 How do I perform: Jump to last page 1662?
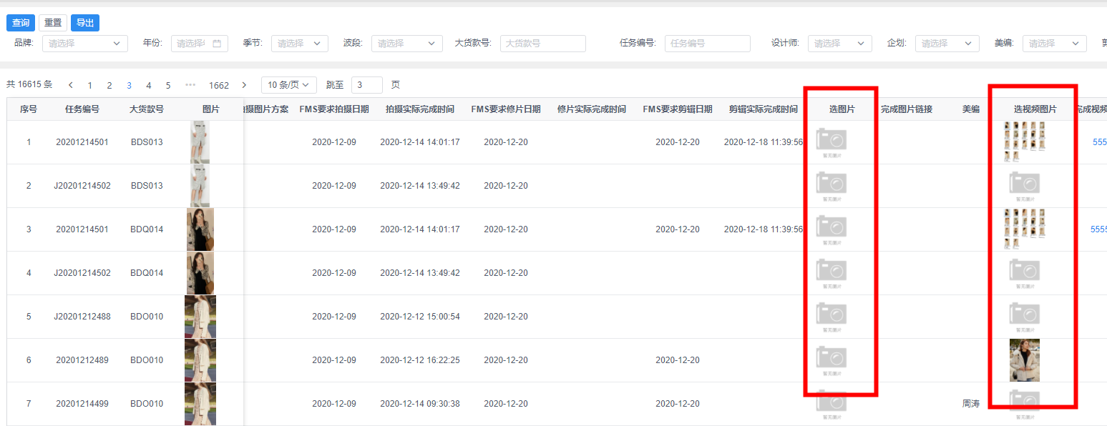[219, 85]
